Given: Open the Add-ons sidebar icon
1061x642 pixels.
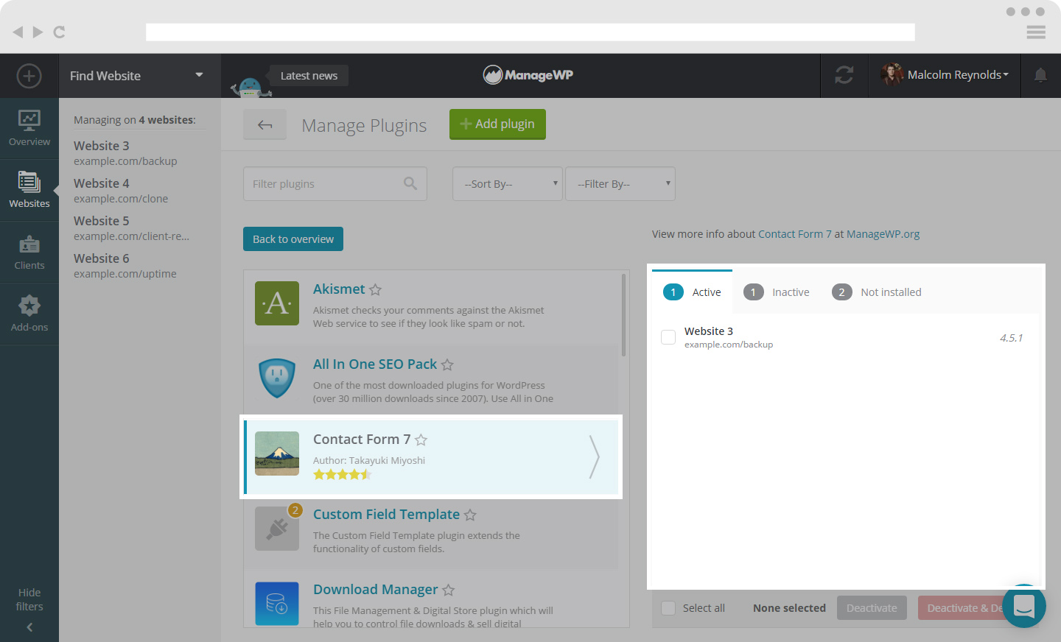Looking at the screenshot, I should [x=29, y=314].
